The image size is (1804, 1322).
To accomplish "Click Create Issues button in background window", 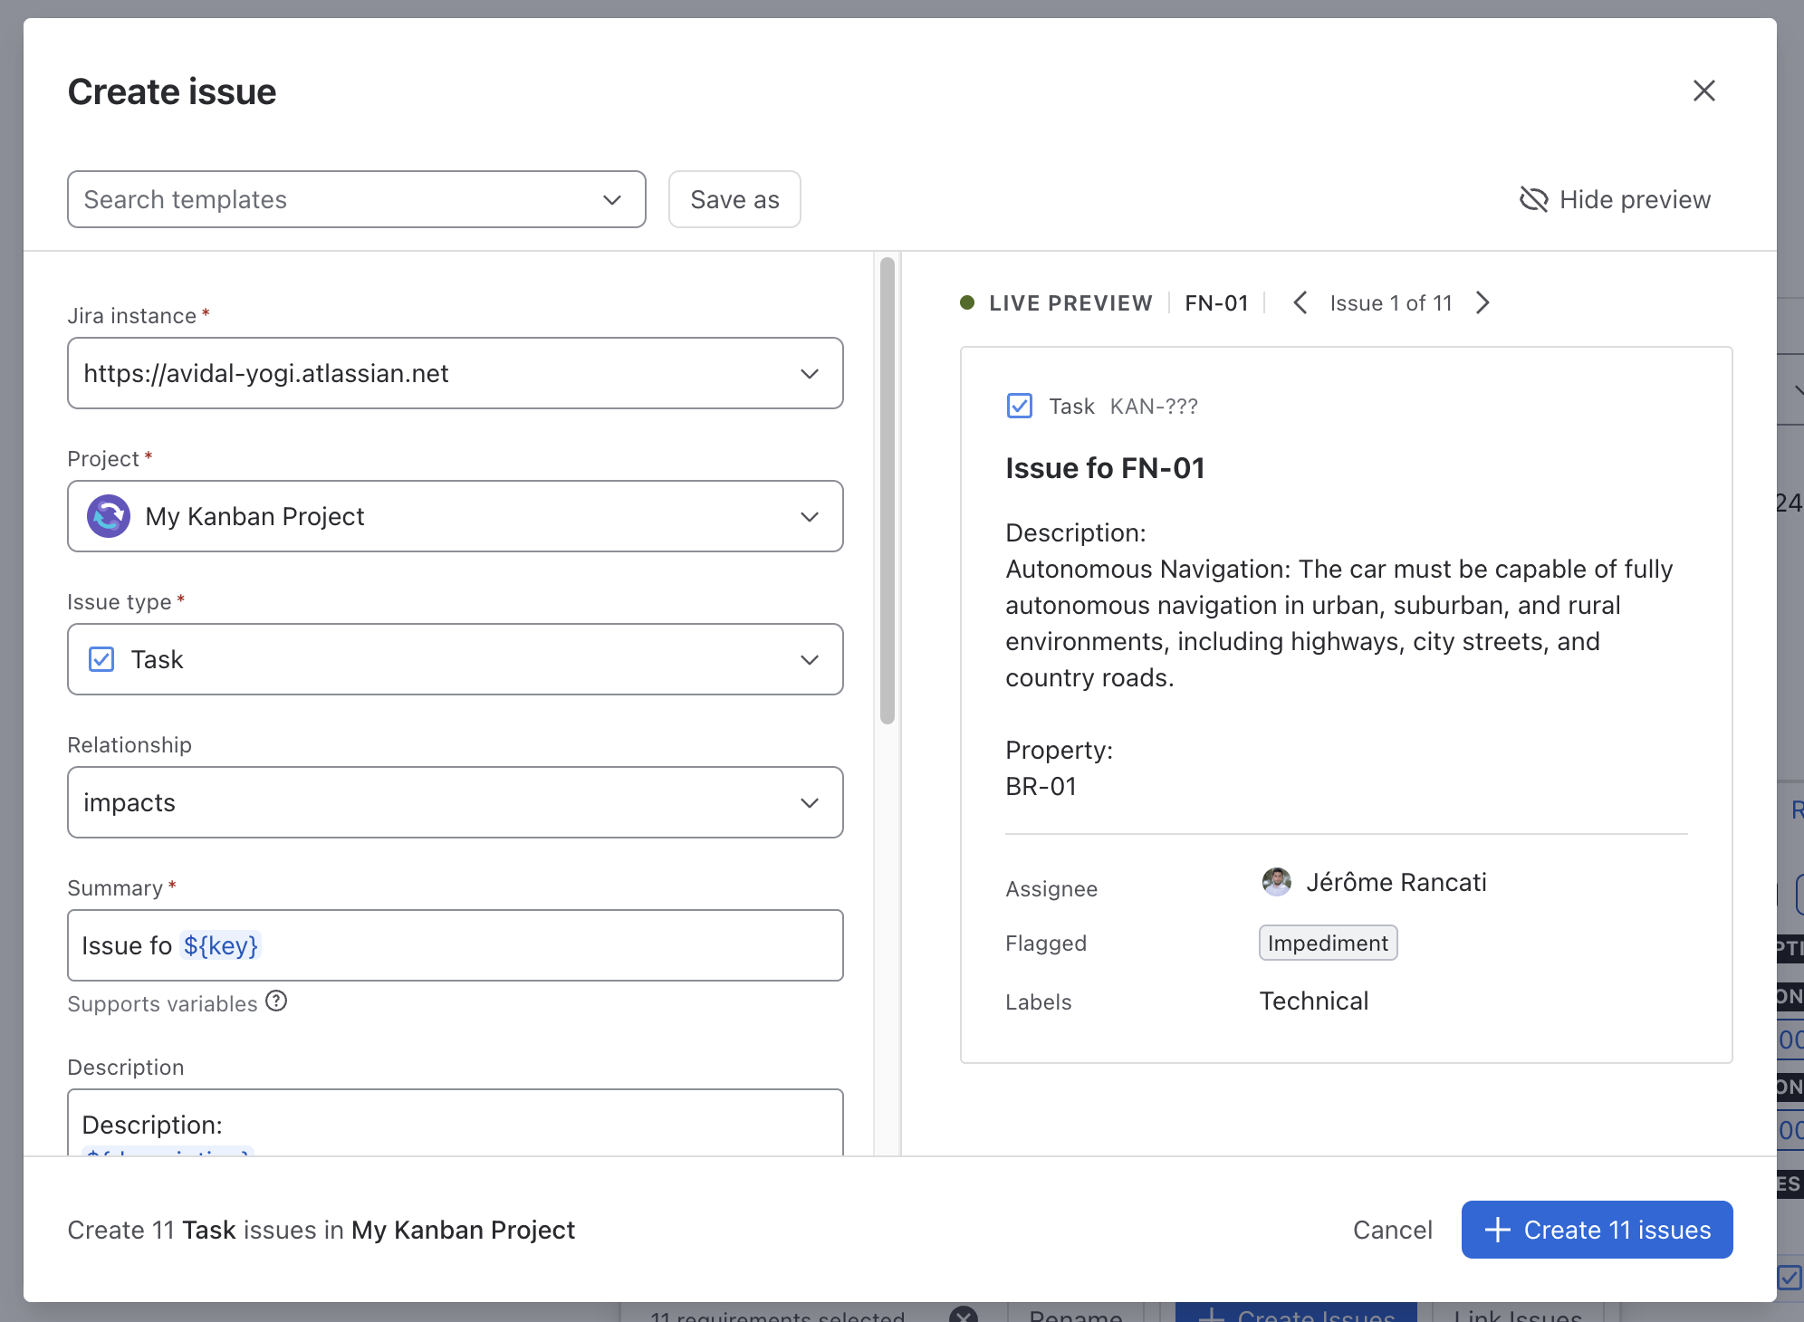I will 1296,1313.
